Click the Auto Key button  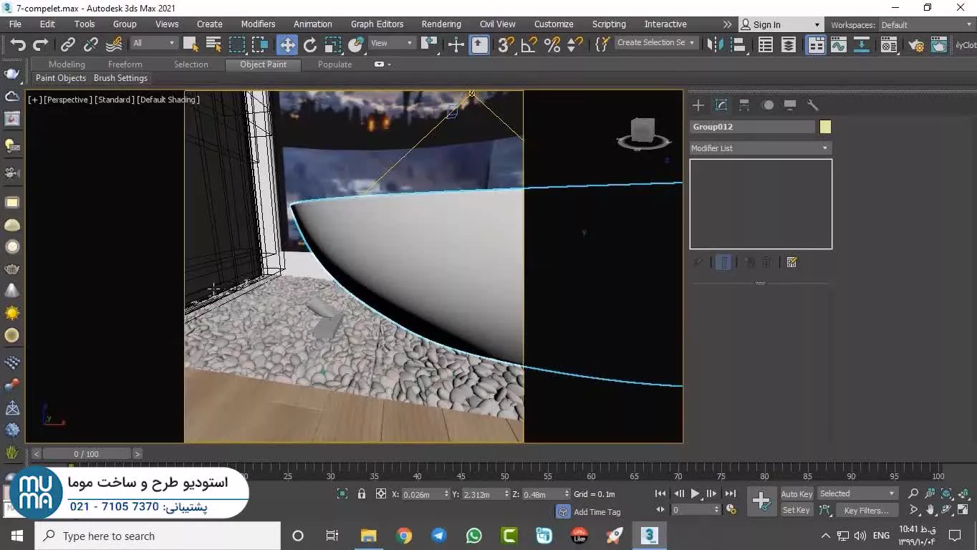point(796,494)
